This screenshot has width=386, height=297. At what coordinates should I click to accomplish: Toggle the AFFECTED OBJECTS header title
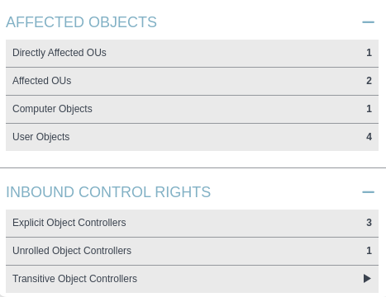[x=81, y=22]
